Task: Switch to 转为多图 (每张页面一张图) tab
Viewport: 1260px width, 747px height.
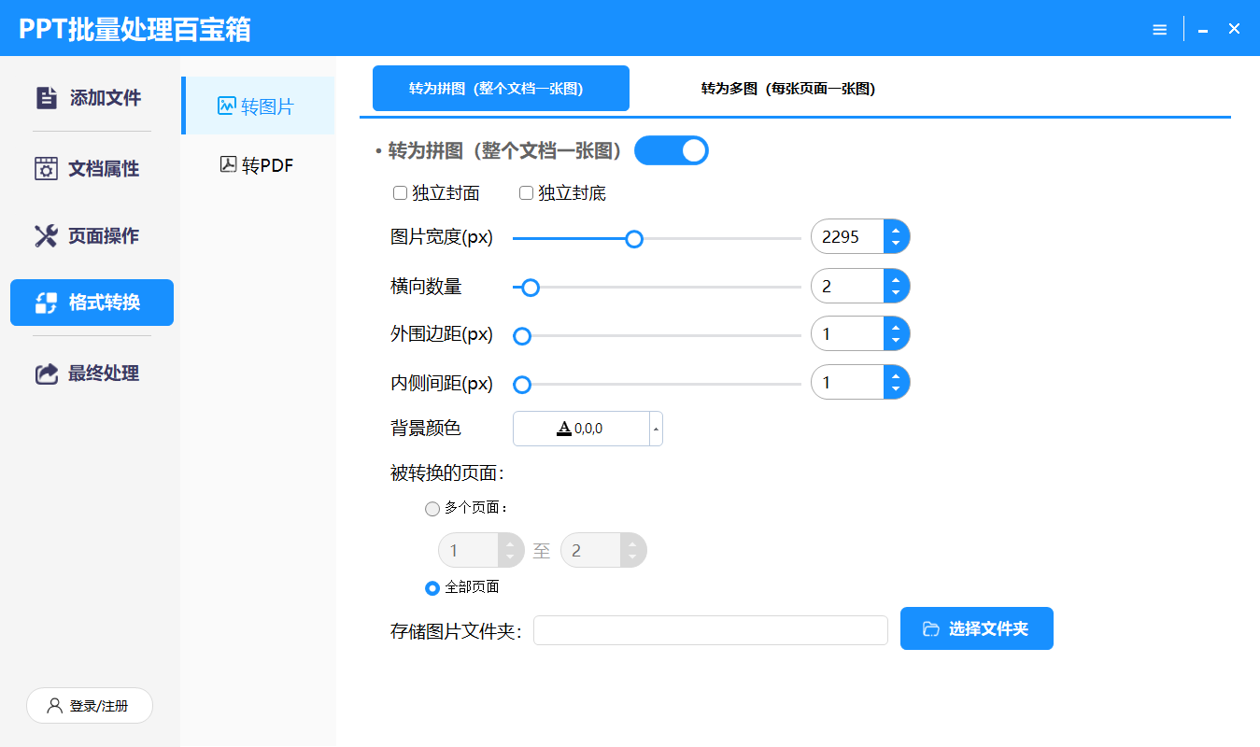Action: point(787,89)
